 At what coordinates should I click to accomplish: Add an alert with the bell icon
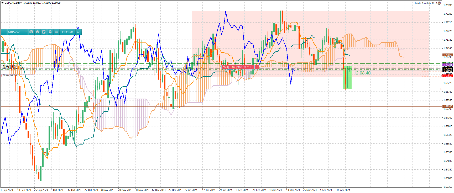point(50,32)
